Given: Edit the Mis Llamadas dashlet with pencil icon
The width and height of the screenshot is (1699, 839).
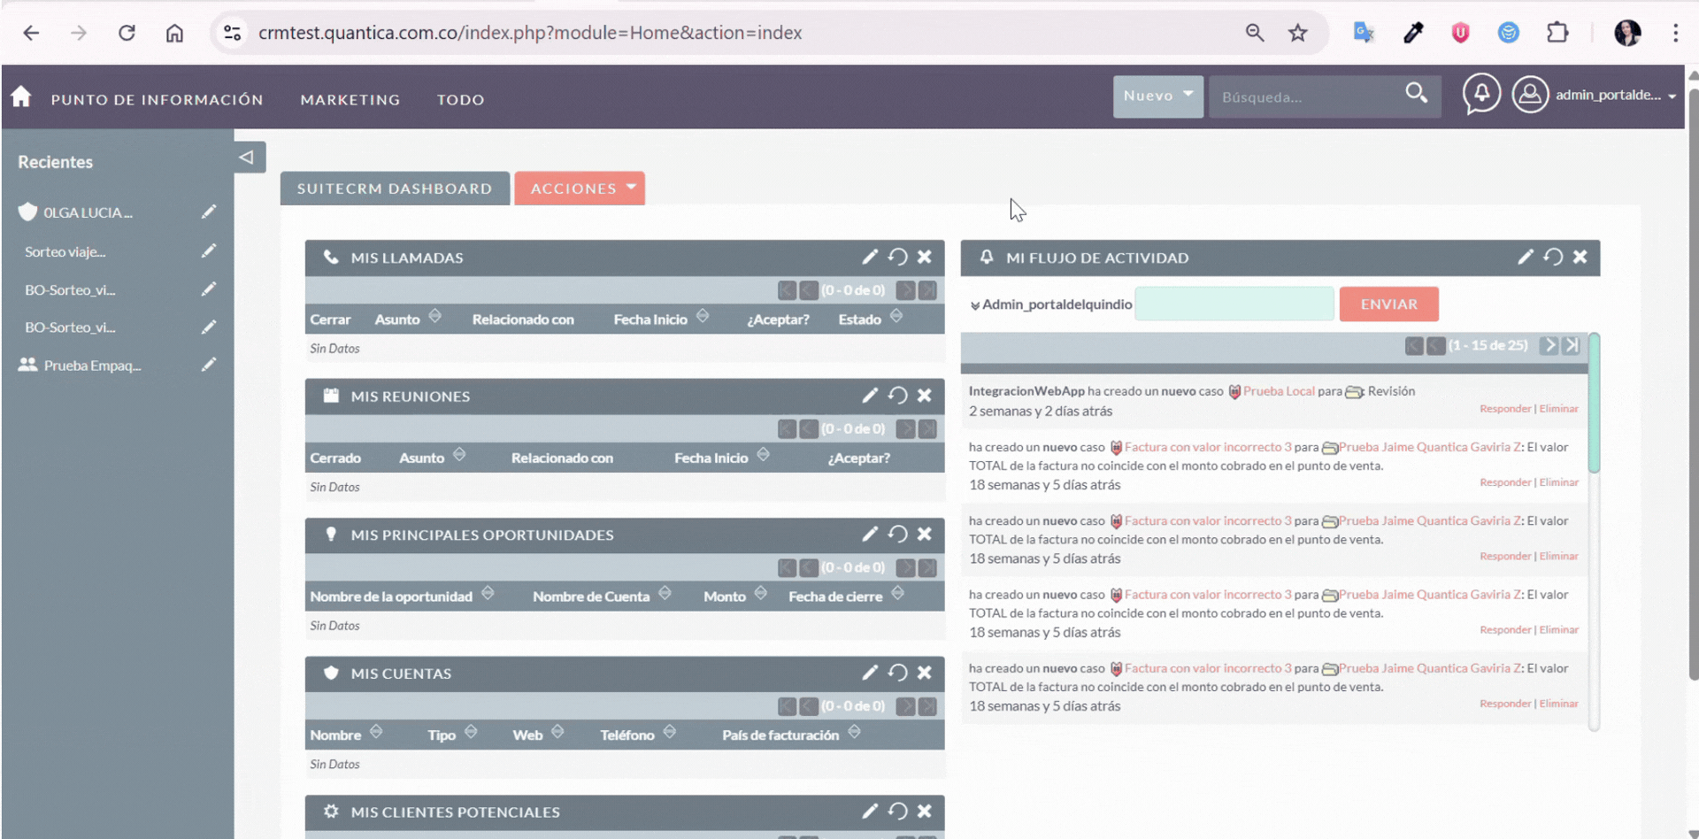Looking at the screenshot, I should pos(870,258).
